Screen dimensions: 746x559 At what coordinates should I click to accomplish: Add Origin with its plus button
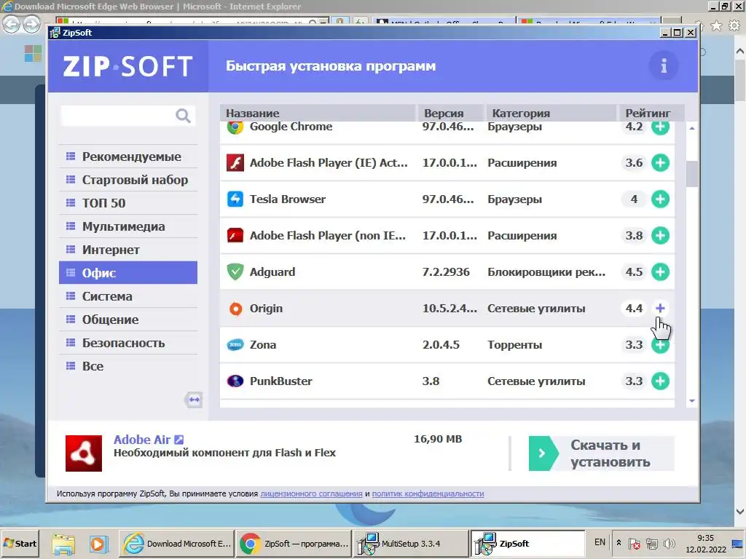click(660, 308)
